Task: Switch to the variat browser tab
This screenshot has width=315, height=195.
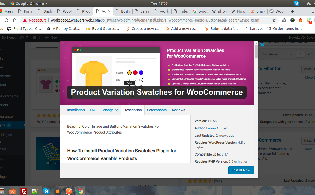Action: coord(142,11)
